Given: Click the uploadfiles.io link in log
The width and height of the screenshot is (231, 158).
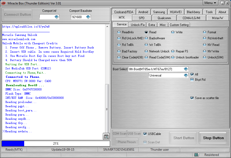Looking at the screenshot, I should (26, 26).
